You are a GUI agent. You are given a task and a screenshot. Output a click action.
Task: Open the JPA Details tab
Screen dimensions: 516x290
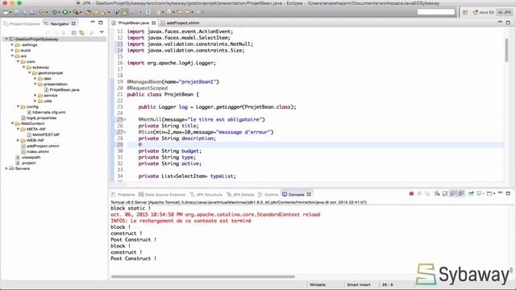pyautogui.click(x=240, y=194)
